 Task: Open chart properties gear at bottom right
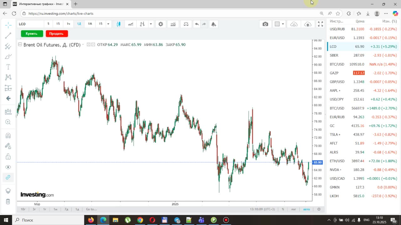point(319,209)
